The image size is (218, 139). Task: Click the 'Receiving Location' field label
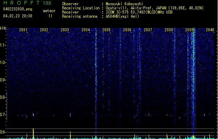click(81, 8)
